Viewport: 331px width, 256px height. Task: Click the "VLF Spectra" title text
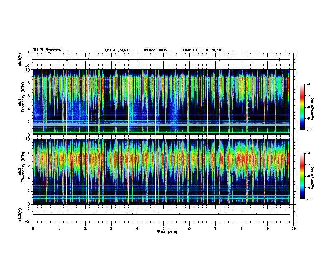click(47, 50)
